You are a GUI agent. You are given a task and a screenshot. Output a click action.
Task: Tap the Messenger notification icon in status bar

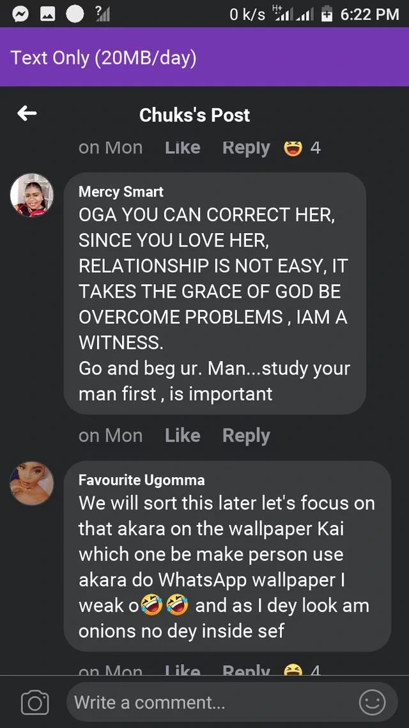[20, 14]
